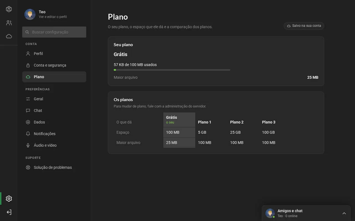Open the cloud icon in left rail
355x221 pixels.
pos(9,36)
